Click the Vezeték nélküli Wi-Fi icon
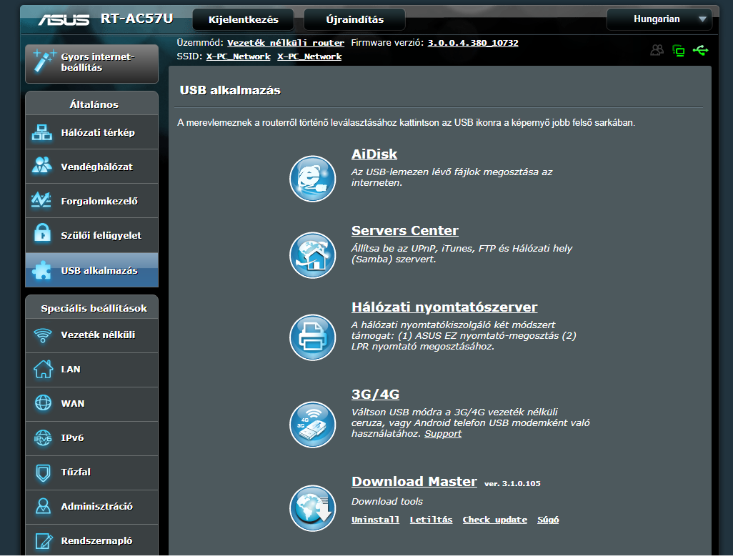 (43, 335)
